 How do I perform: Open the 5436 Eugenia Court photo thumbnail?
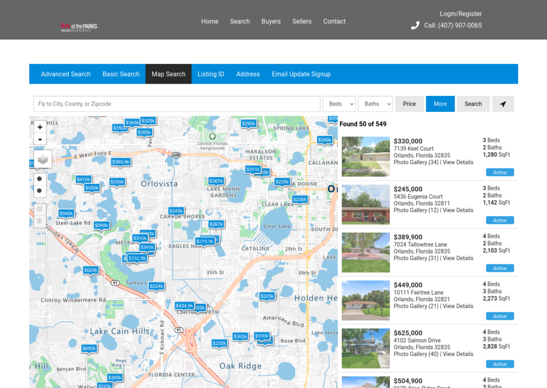coord(365,205)
